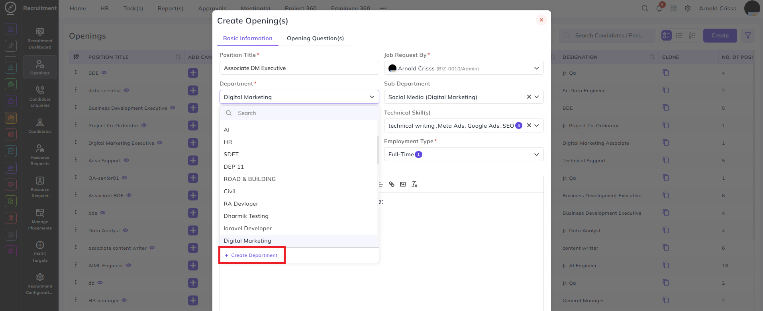Click Create Department link
763x311 pixels.
(251, 255)
